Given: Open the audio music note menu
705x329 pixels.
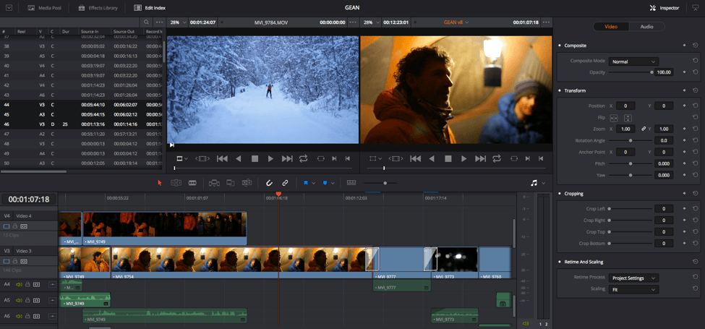Looking at the screenshot, I should tap(534, 183).
